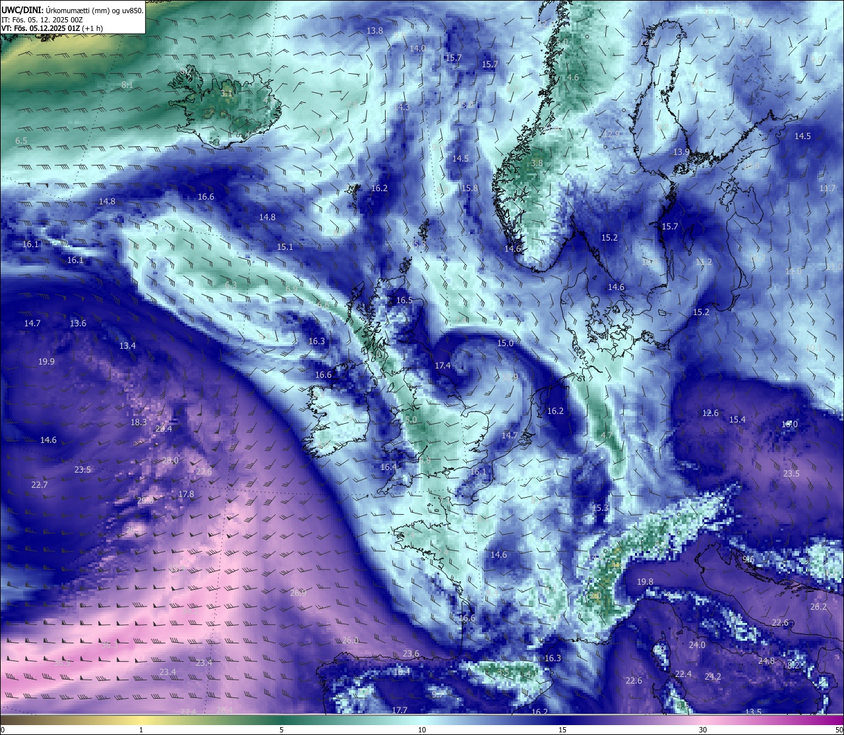Click the value 5.0 over England
The image size is (844, 735).
[x=411, y=420]
